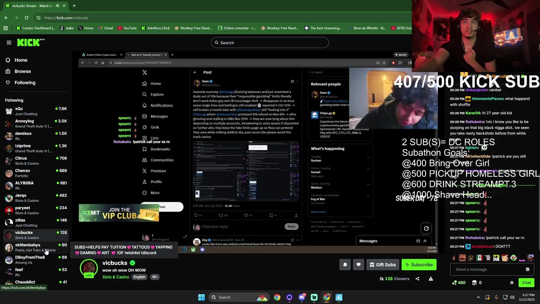This screenshot has height=304, width=540.
Task: Click the Gift Subs button
Action: pyautogui.click(x=383, y=265)
